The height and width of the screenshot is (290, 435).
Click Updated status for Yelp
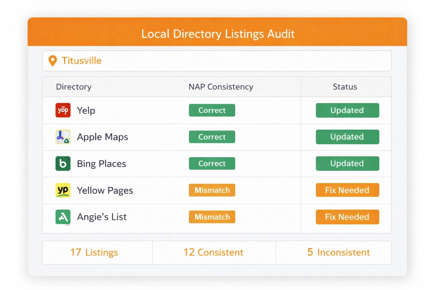(x=347, y=110)
